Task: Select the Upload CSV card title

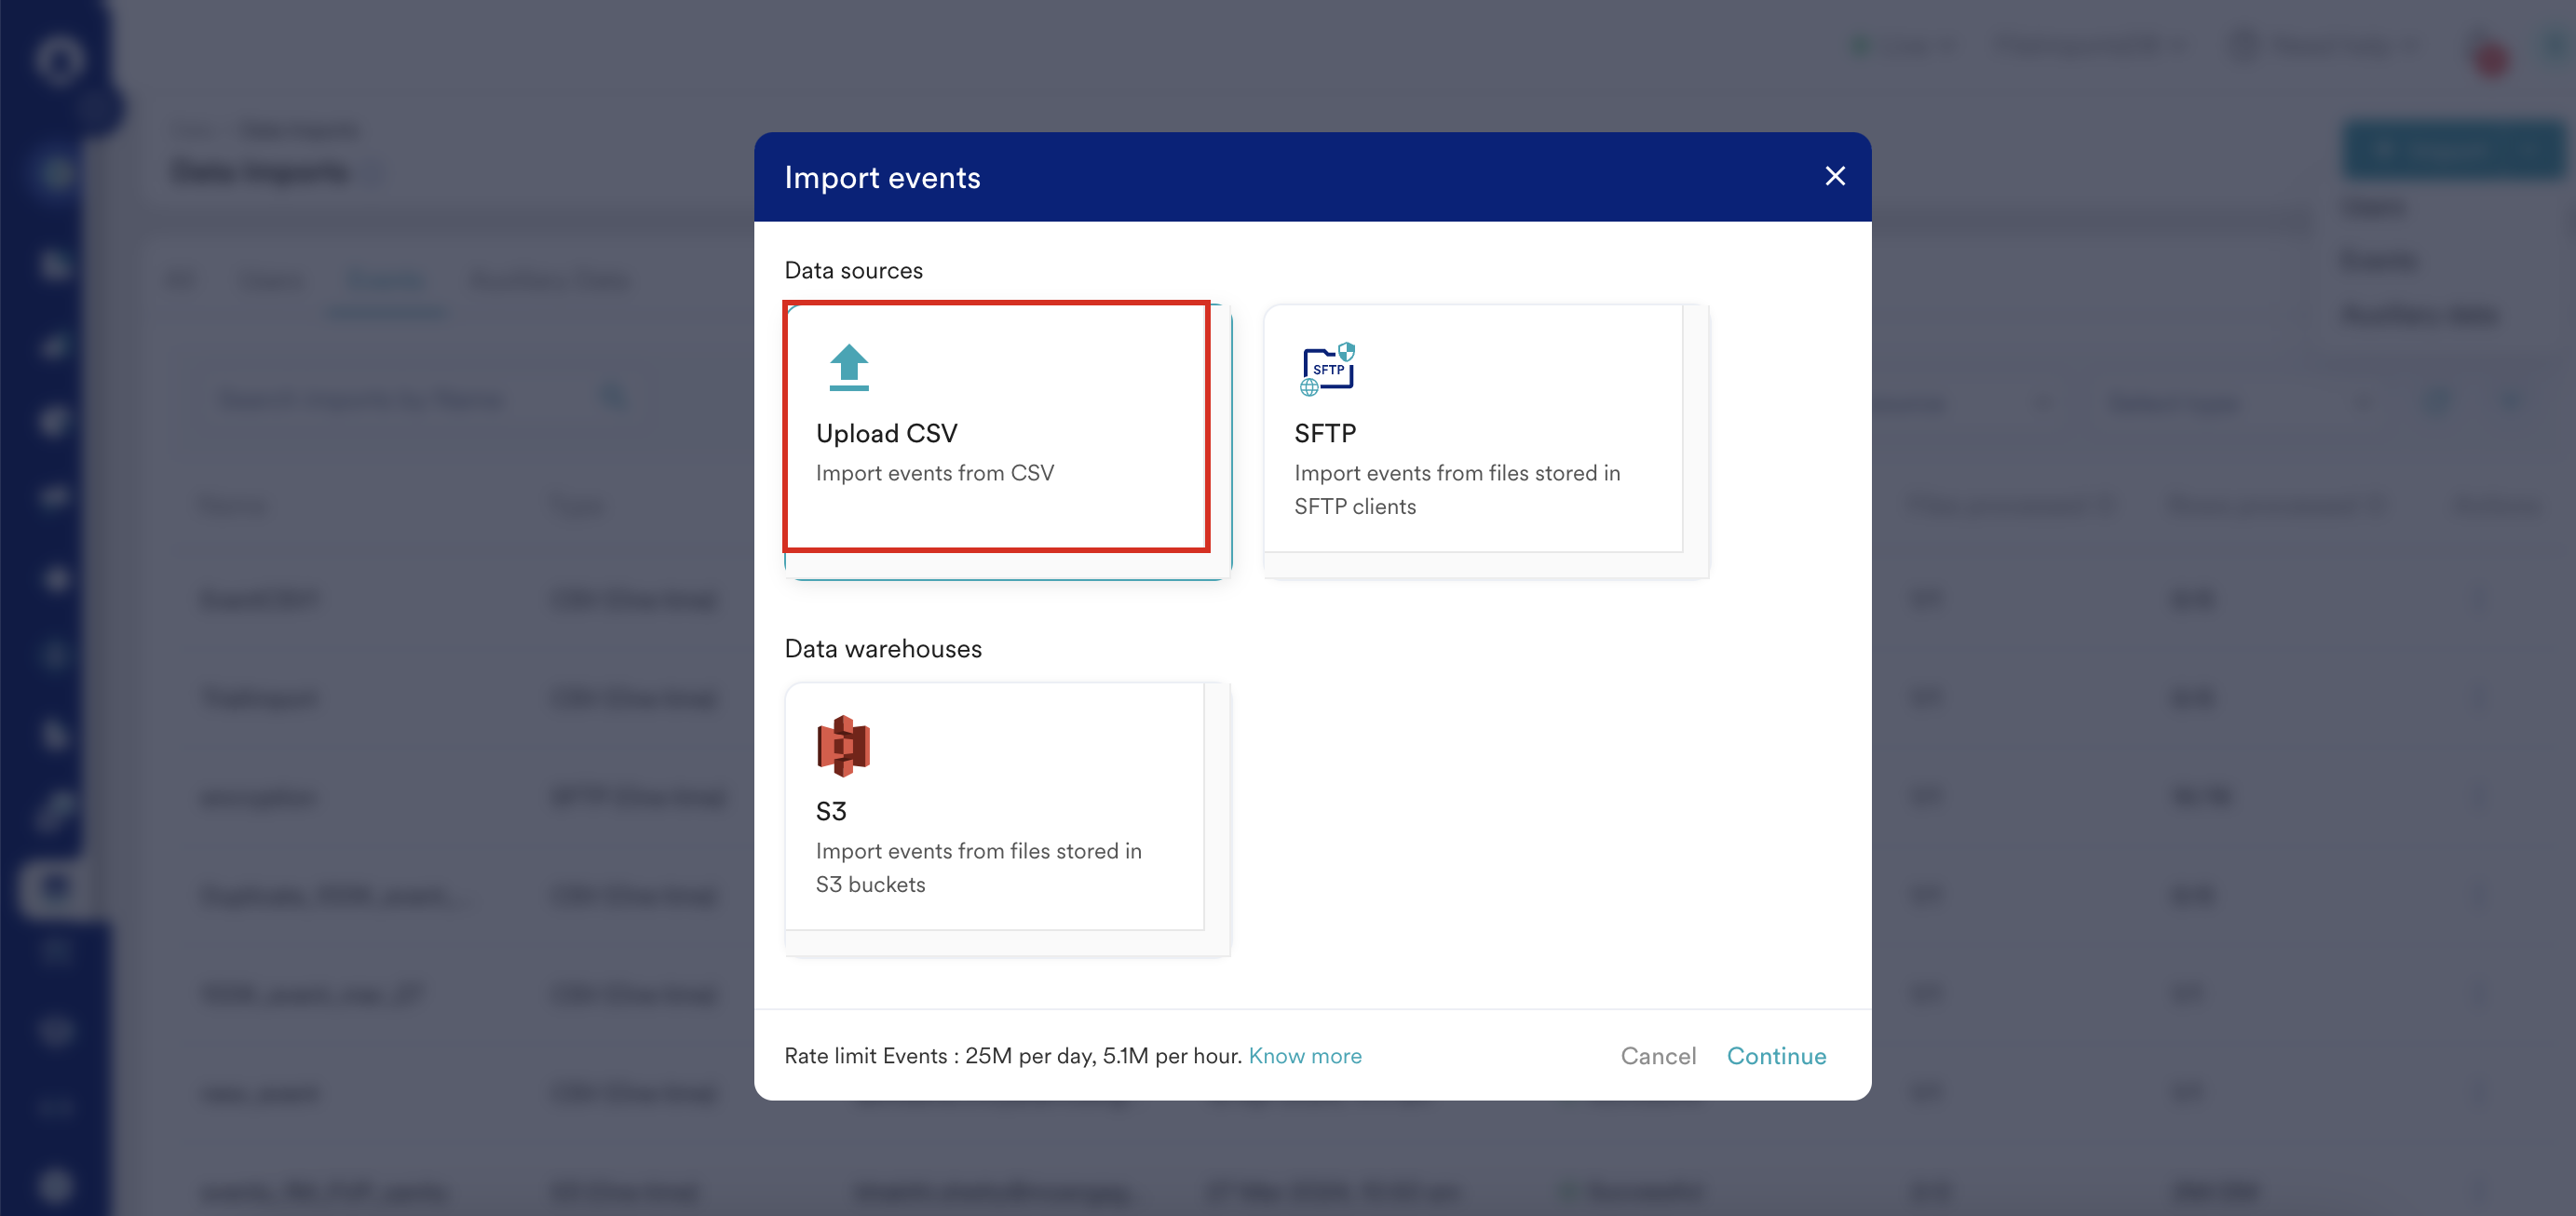Action: (886, 433)
